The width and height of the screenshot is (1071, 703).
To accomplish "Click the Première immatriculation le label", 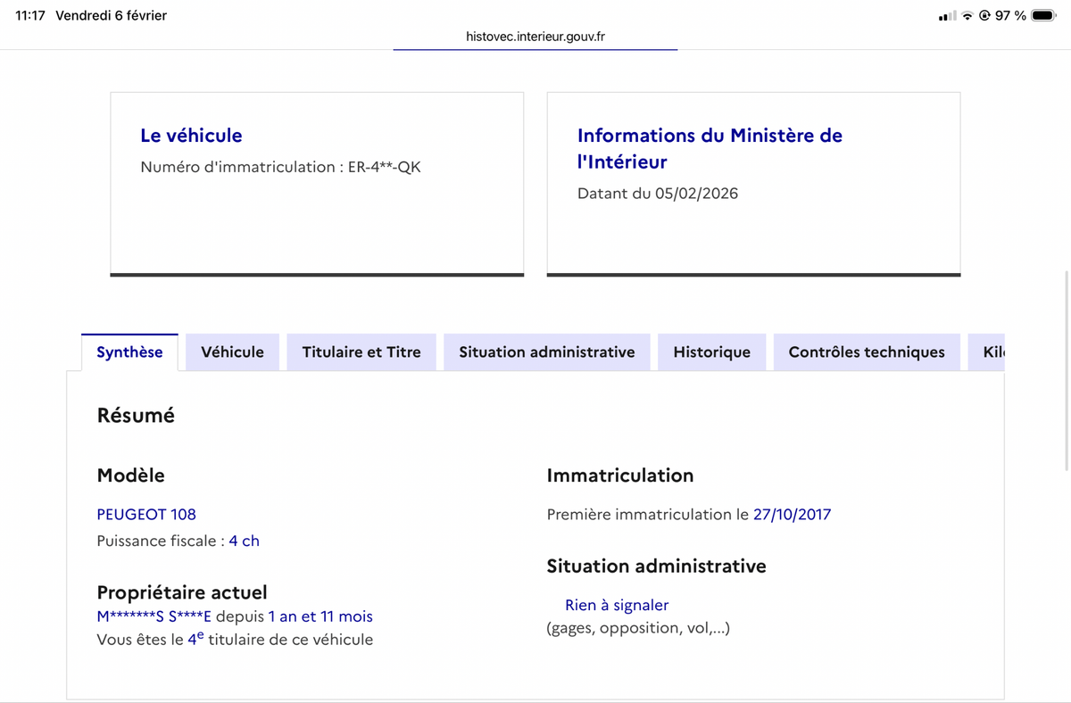I will [648, 515].
